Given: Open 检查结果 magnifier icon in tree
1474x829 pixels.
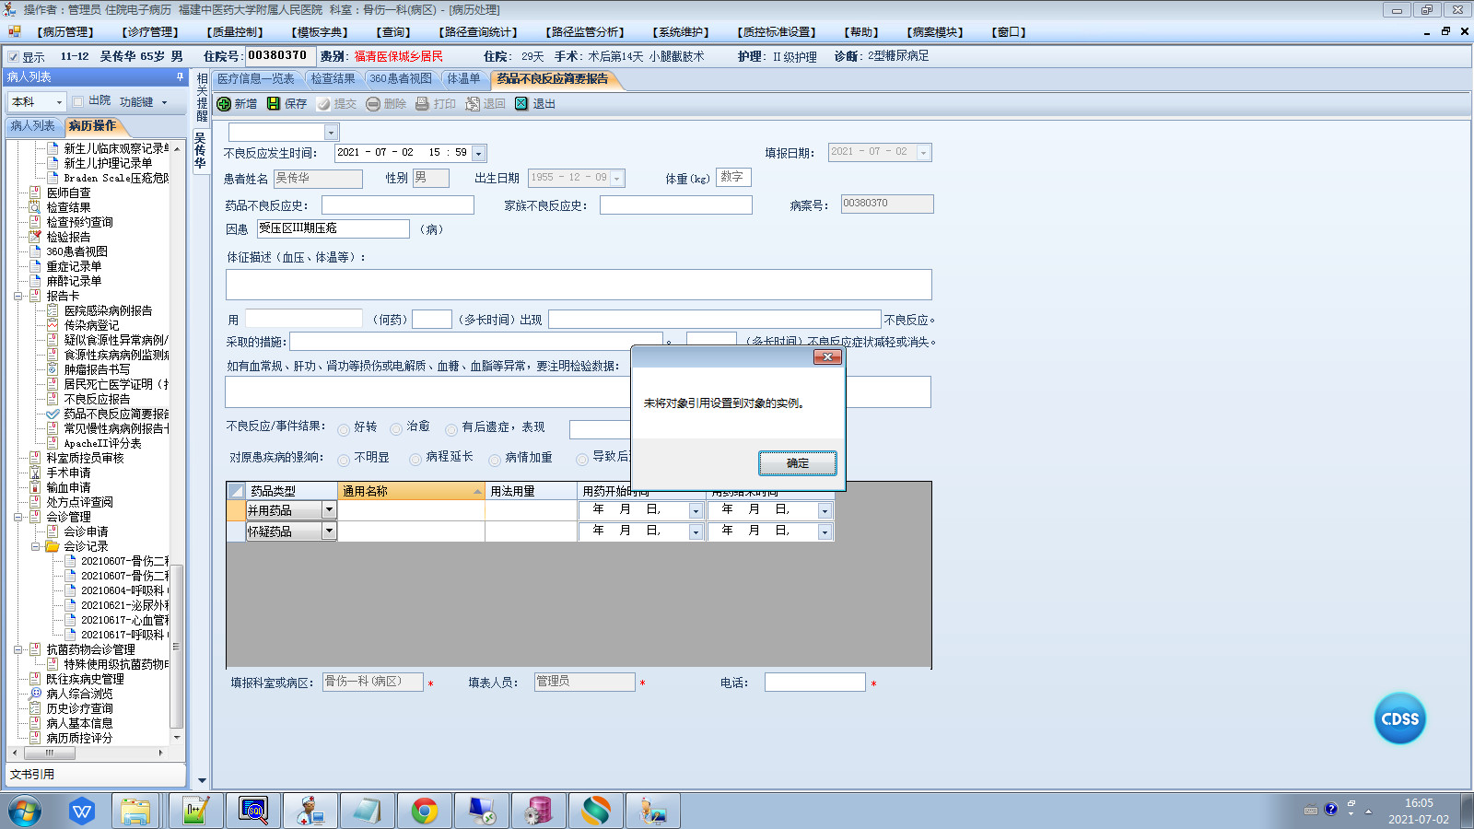Looking at the screenshot, I should [x=35, y=207].
